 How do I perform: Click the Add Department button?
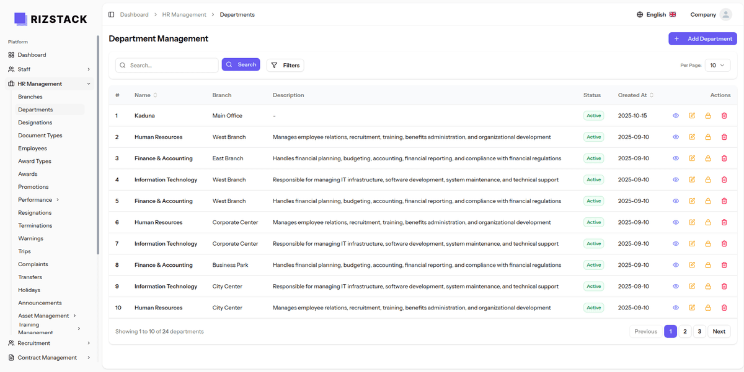point(702,38)
